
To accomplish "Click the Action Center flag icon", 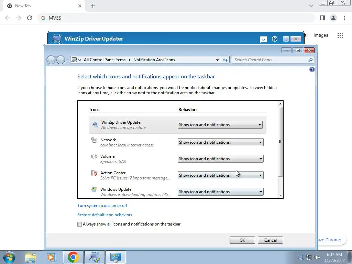I will tap(94, 173).
